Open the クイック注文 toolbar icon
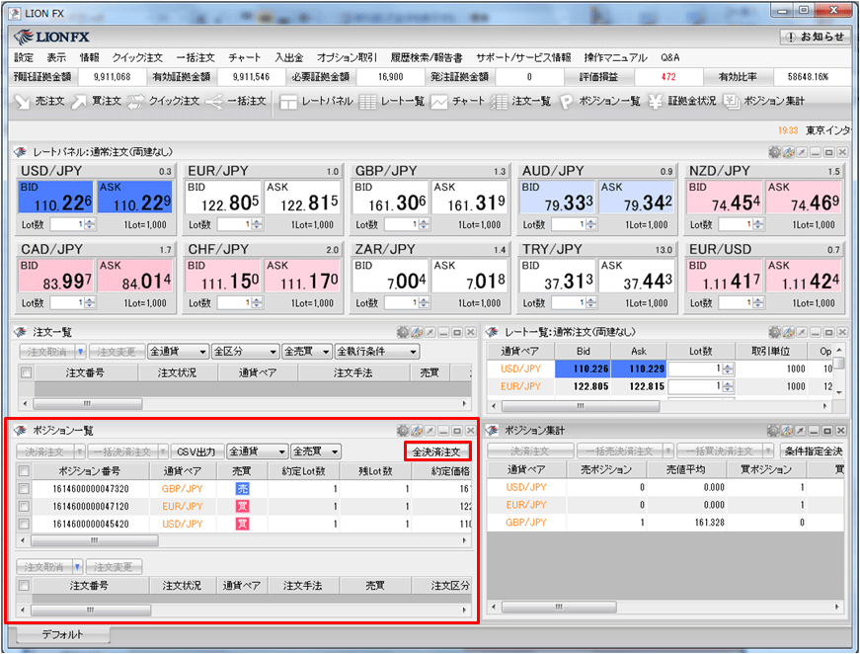Viewport: 860px width, 654px height. [x=164, y=101]
